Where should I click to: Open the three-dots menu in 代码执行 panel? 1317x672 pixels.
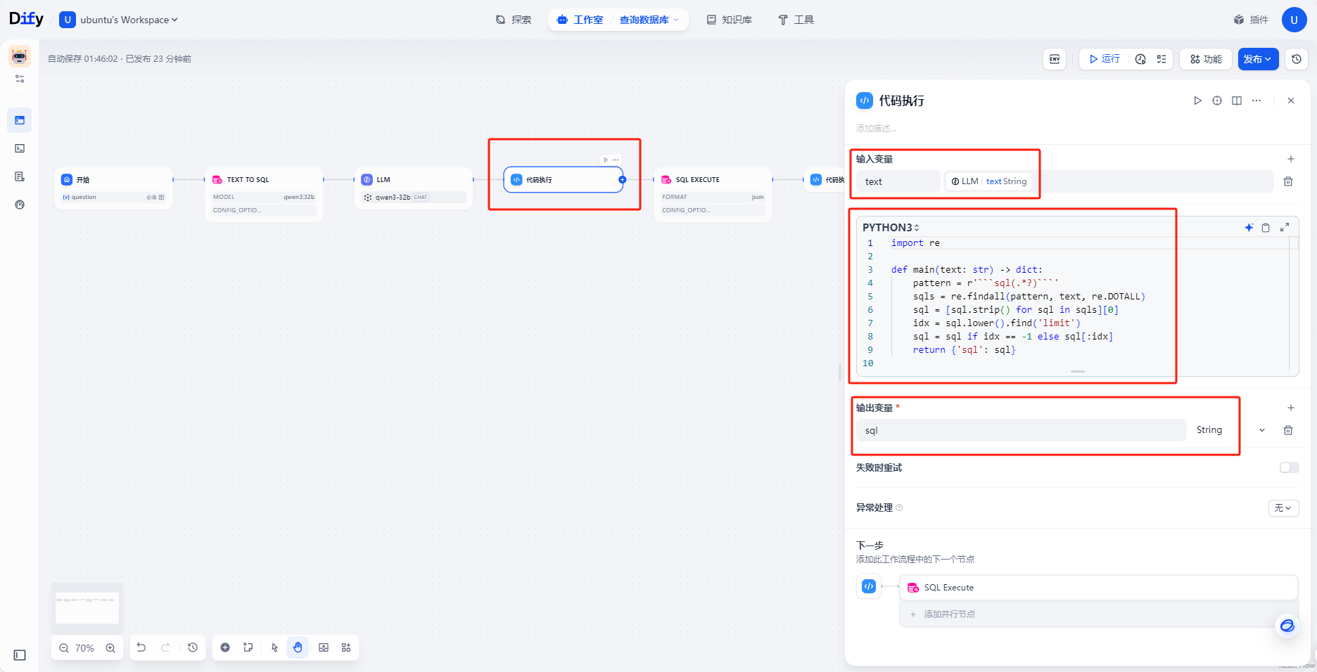(1256, 101)
